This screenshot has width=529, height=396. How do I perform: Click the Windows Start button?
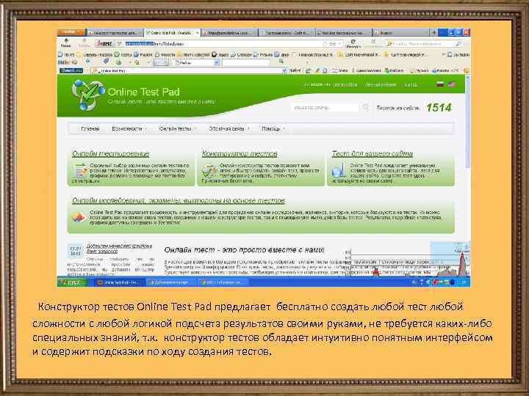point(73,282)
